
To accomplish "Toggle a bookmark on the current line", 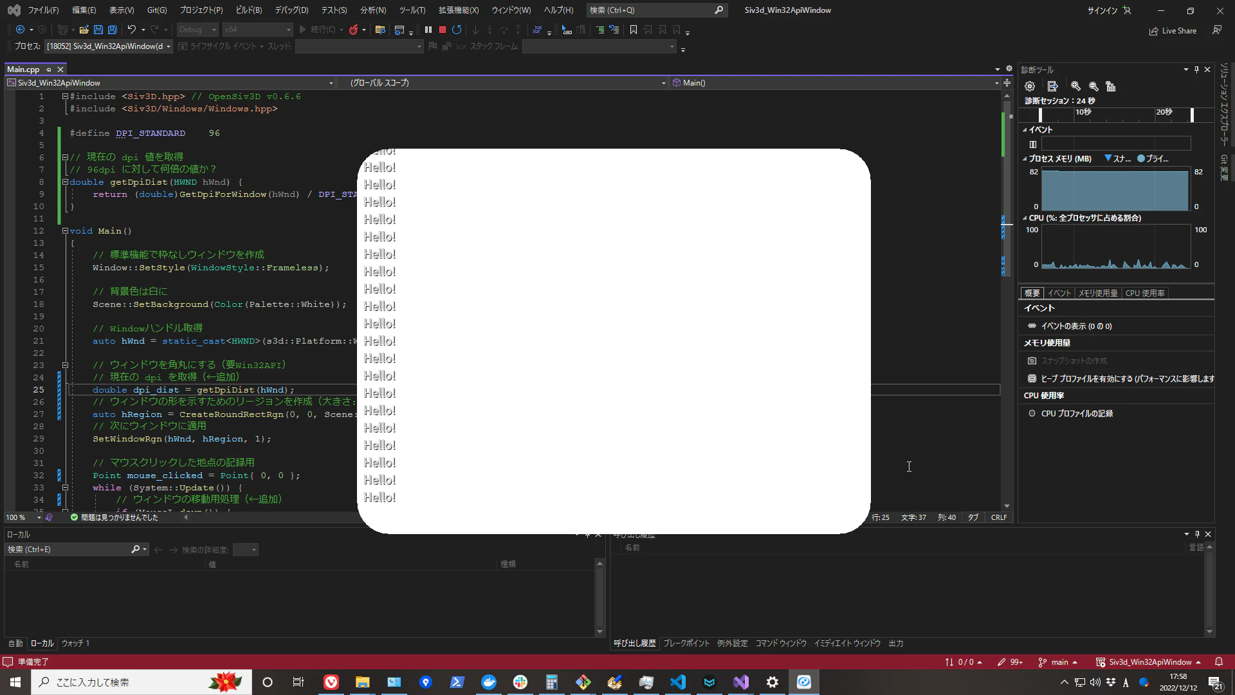I will pyautogui.click(x=634, y=30).
